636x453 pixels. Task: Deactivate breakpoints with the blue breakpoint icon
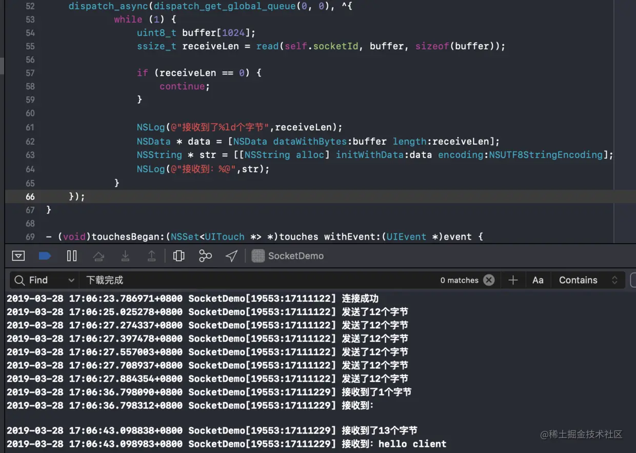45,255
